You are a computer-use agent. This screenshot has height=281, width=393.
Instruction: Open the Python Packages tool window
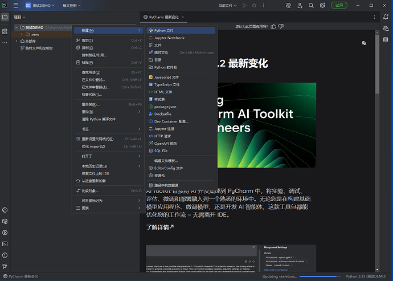(5, 221)
